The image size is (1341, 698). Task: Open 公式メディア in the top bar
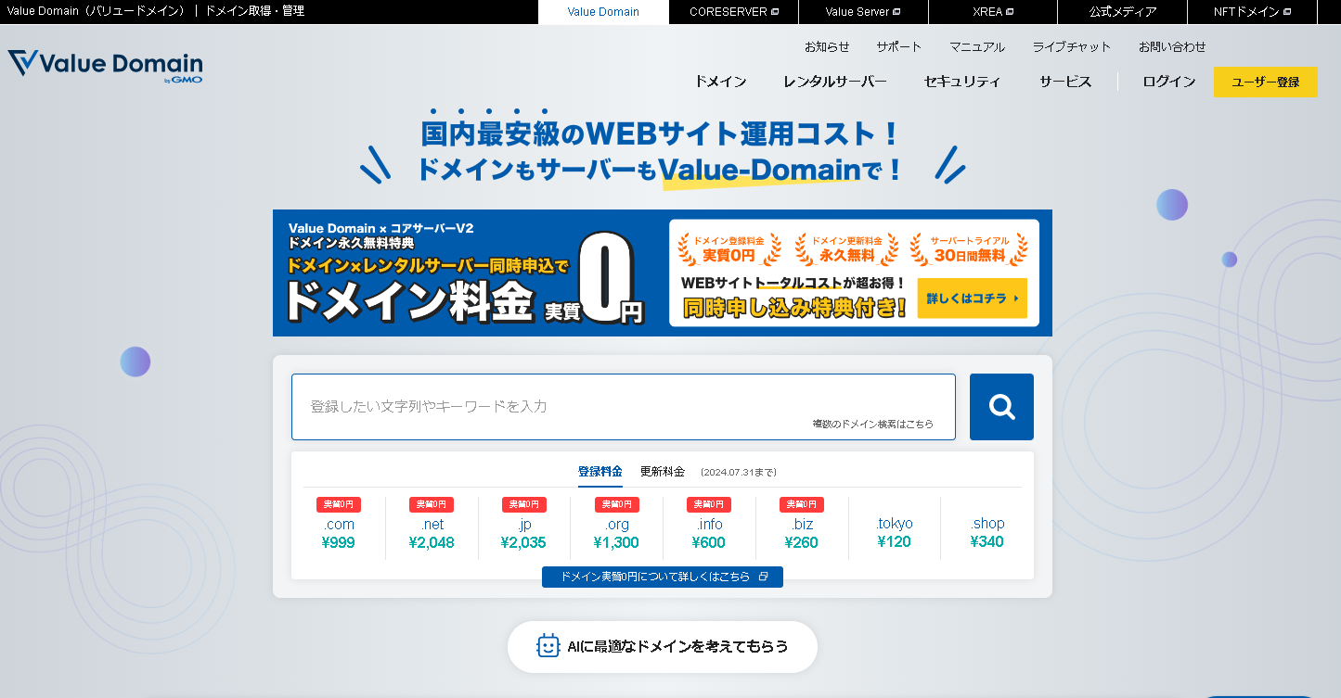coord(1123,12)
